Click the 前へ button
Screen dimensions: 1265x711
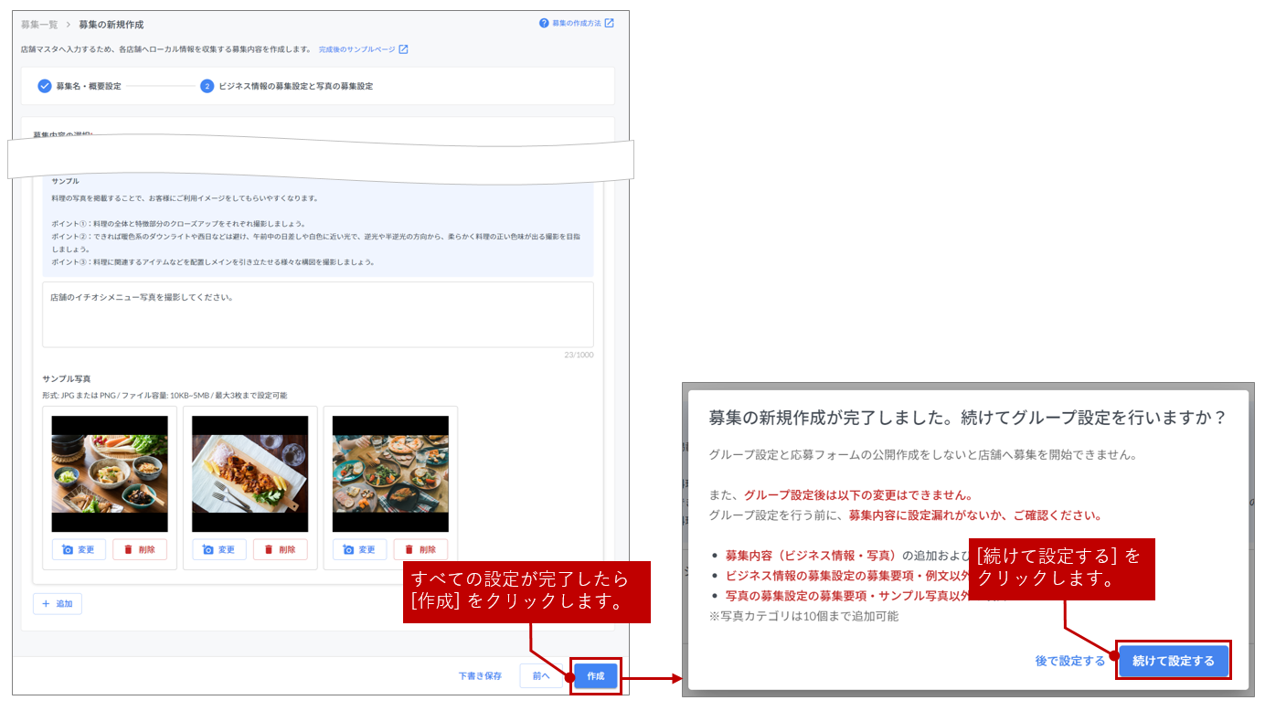point(540,676)
